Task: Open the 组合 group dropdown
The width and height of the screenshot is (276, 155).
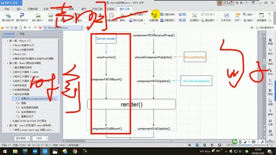Action: 248,14
